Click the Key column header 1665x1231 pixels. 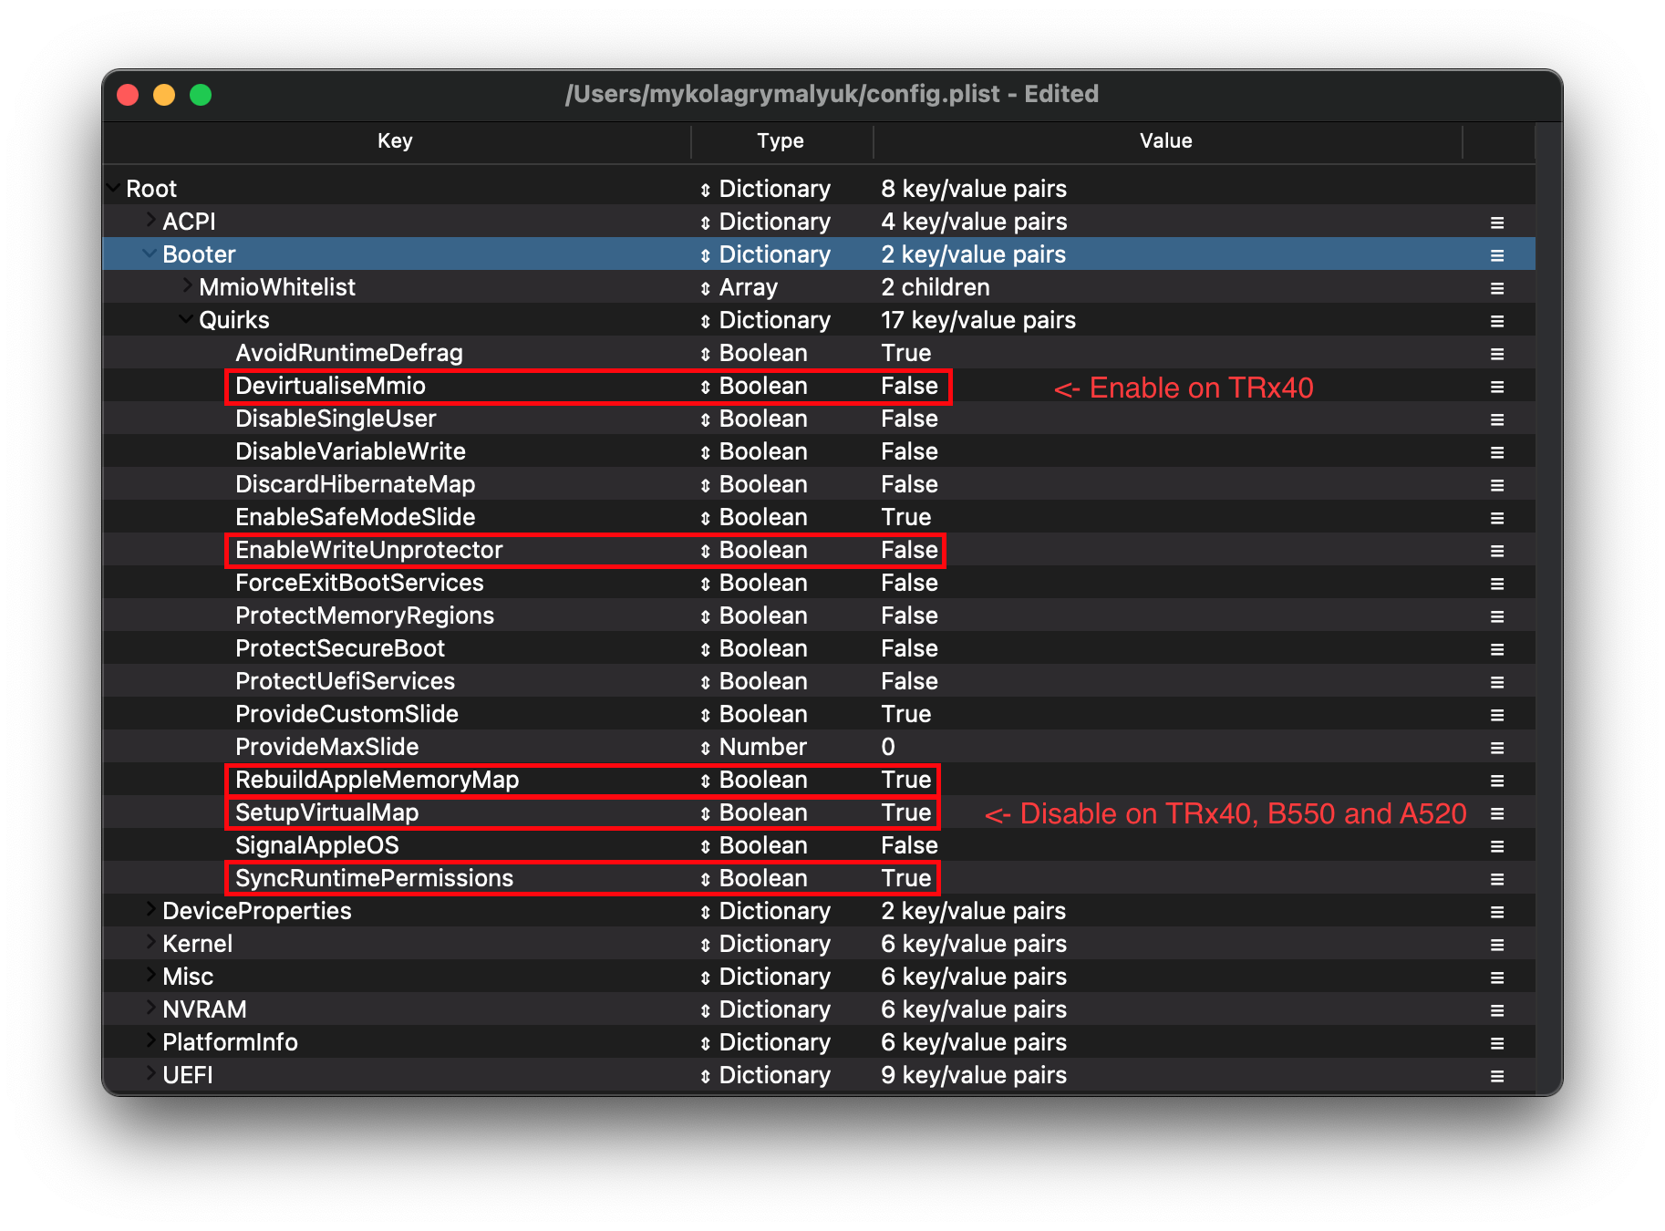coord(395,141)
